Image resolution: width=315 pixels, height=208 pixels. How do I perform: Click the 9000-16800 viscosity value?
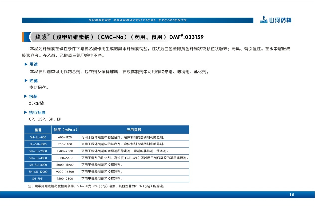65,172
